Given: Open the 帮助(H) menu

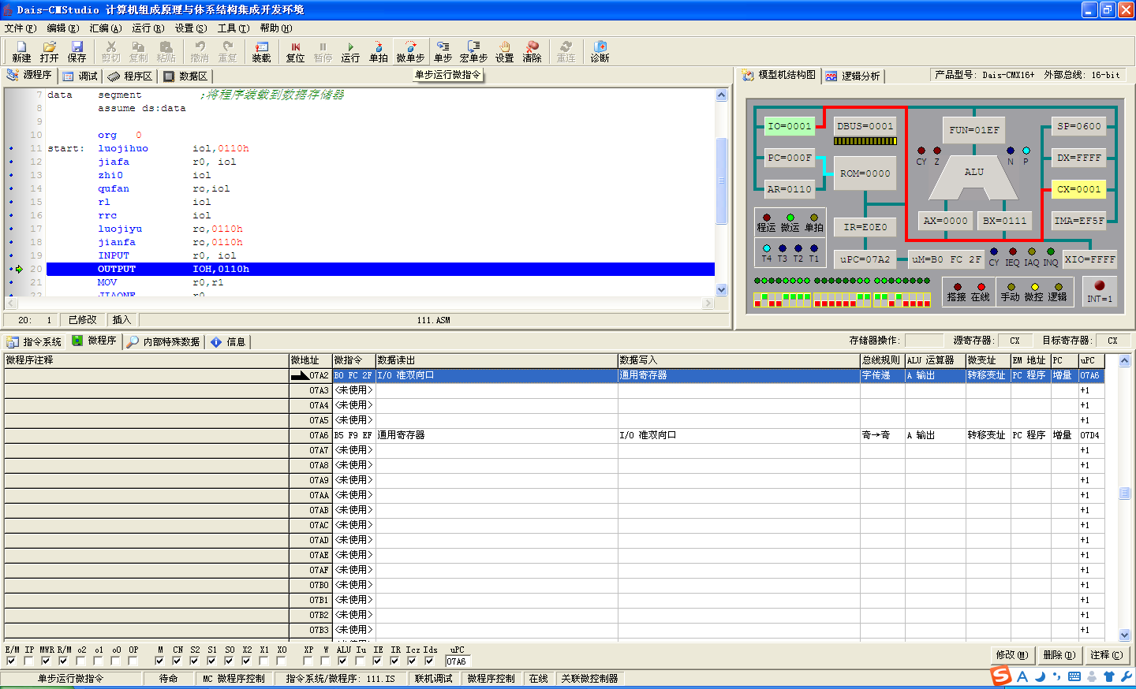Looking at the screenshot, I should (276, 28).
